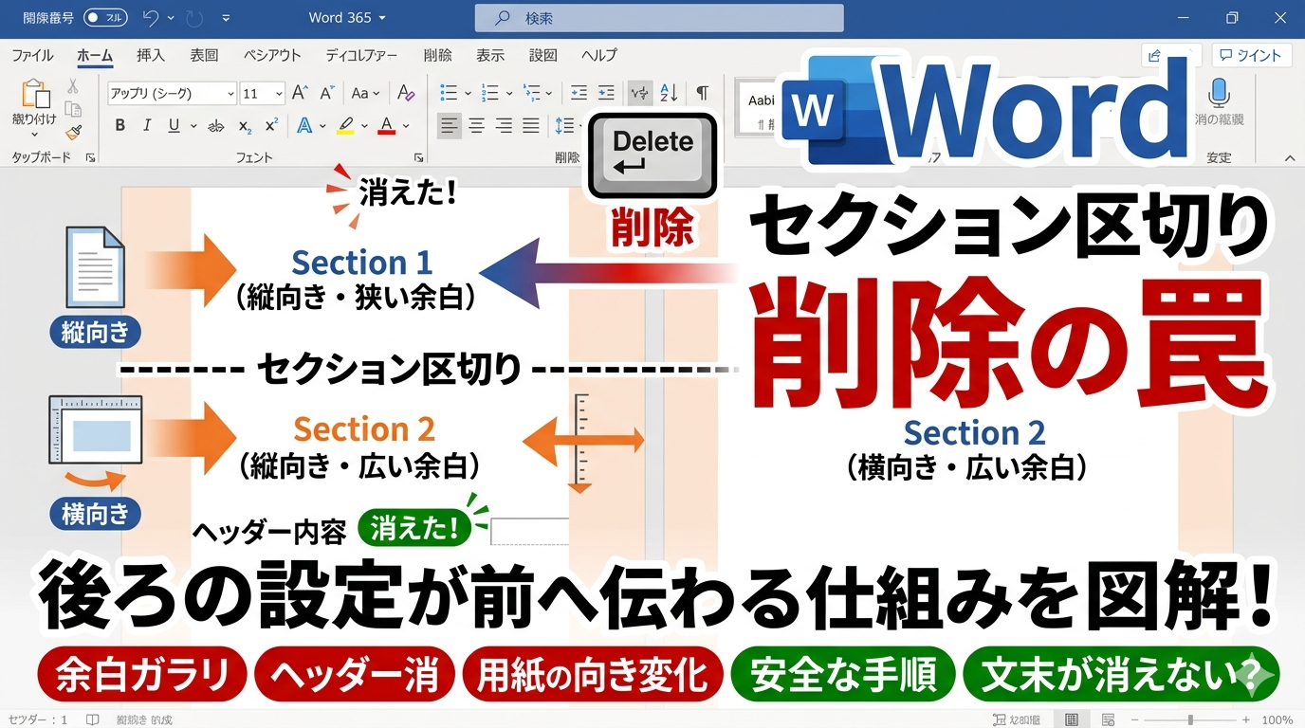Toggle Strikethrough formatting

click(x=216, y=125)
